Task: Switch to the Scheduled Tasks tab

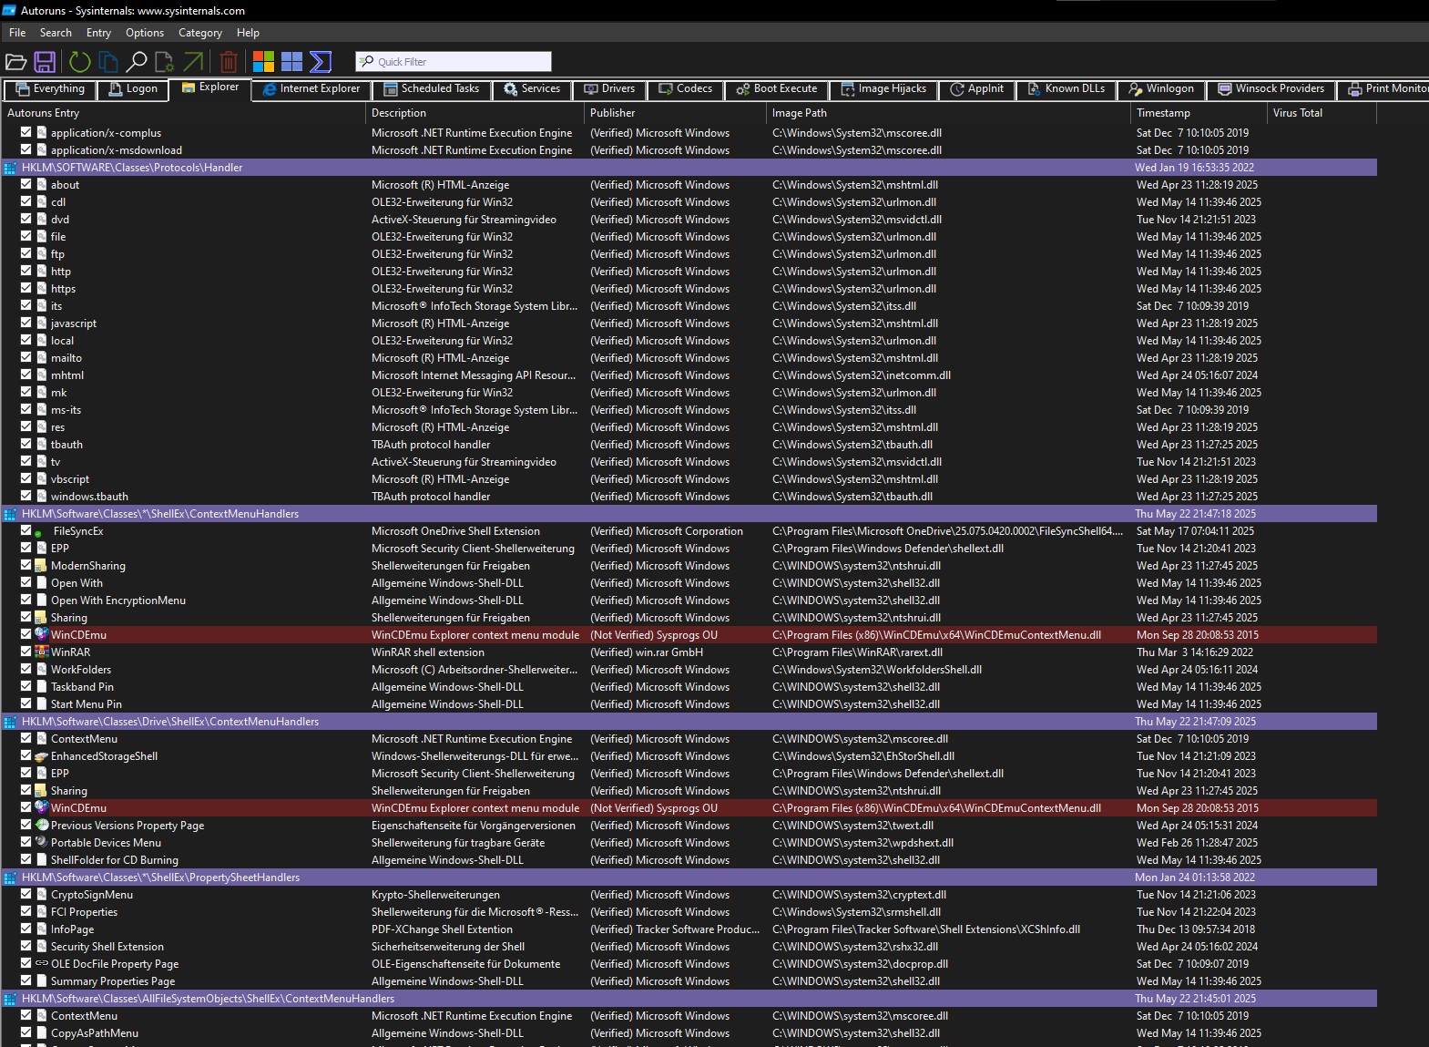Action: [x=432, y=89]
